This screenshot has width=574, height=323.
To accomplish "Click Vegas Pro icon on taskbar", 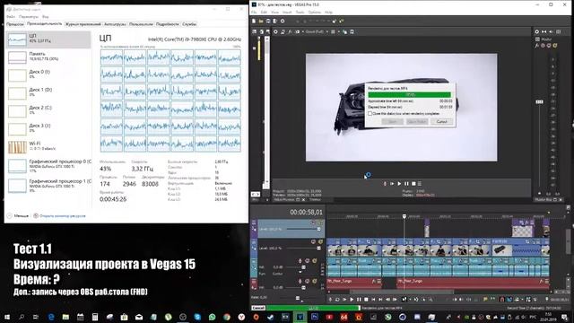I will 300,317.
